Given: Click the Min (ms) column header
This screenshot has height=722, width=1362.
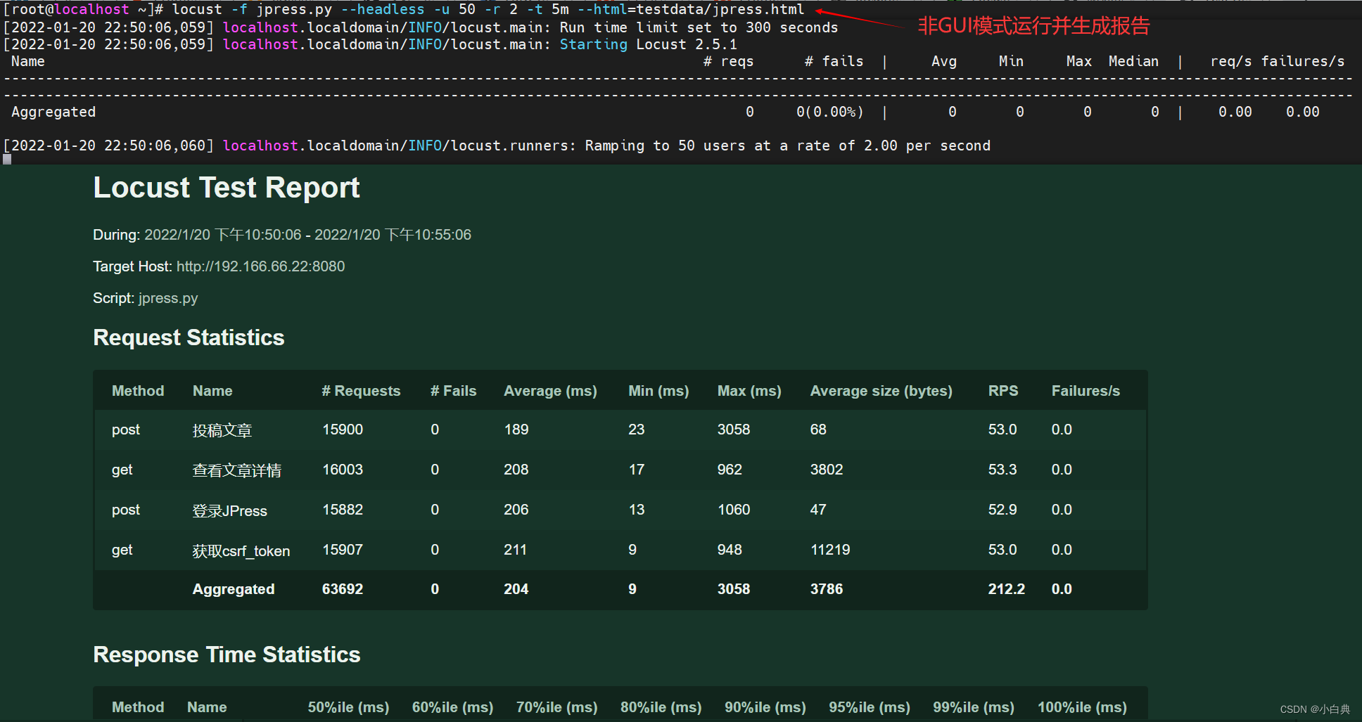Looking at the screenshot, I should [x=658, y=391].
